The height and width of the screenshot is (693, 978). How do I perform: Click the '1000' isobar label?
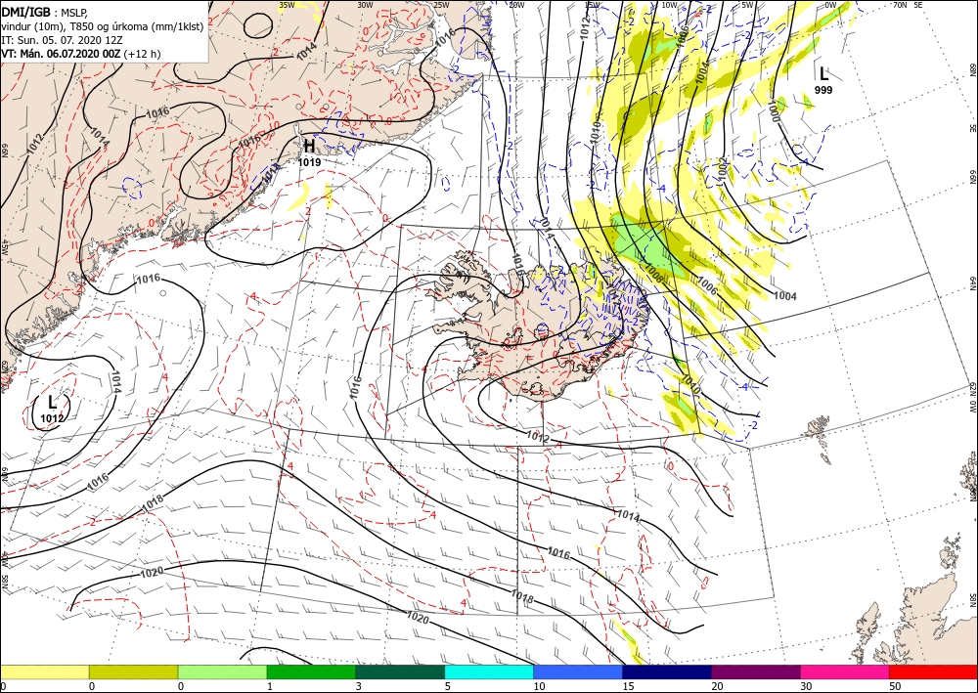775,109
